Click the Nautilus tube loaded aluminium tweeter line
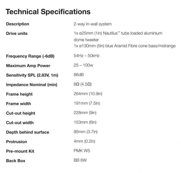Image resolution: width=181 pixels, height=173 pixels. [118, 33]
